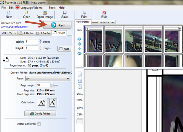The height and width of the screenshot is (132, 183).
Task: Jump to first page double-left arrow
Action: (80, 39)
